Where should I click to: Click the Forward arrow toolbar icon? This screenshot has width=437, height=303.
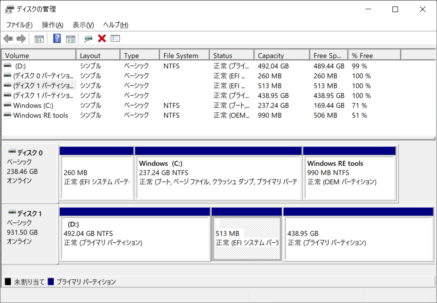pos(21,38)
